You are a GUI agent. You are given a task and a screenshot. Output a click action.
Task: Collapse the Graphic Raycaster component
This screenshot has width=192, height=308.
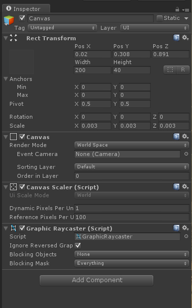(6, 228)
